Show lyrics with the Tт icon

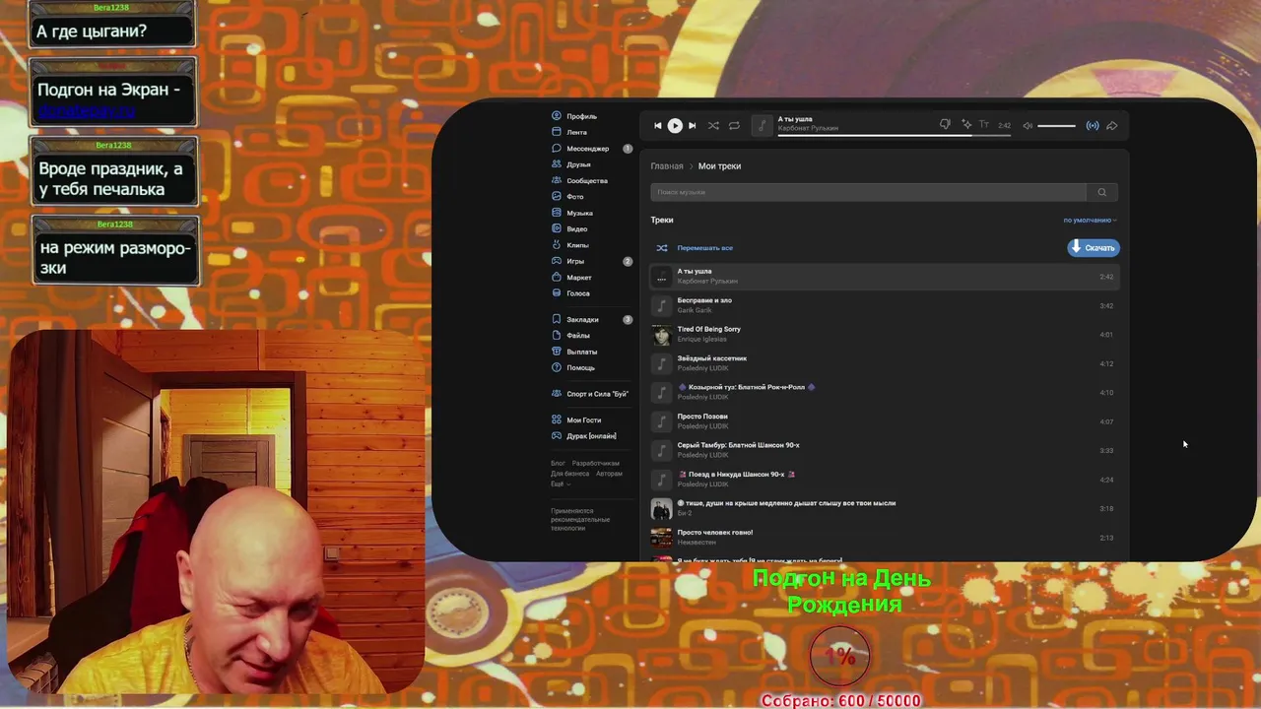[983, 125]
